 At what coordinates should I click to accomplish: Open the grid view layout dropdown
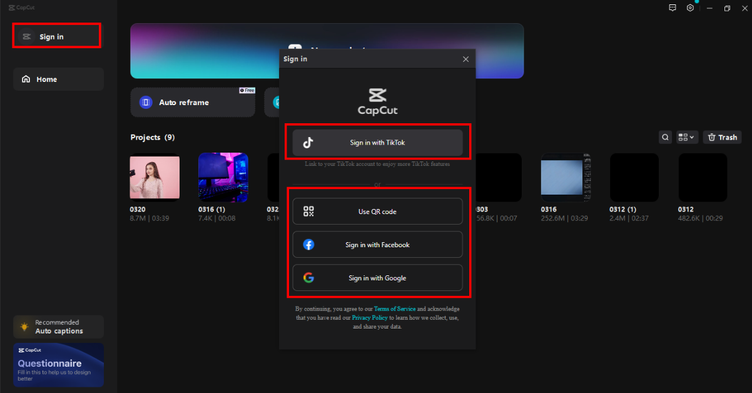click(687, 137)
